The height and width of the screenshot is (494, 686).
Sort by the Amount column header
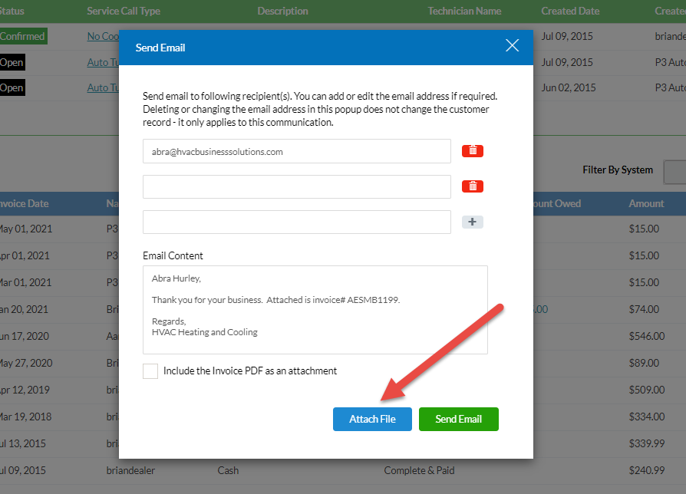[x=646, y=203]
